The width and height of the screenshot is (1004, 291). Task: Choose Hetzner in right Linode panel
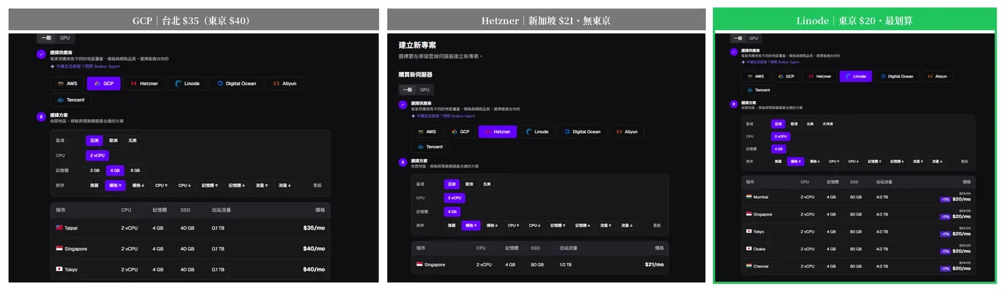pos(820,77)
